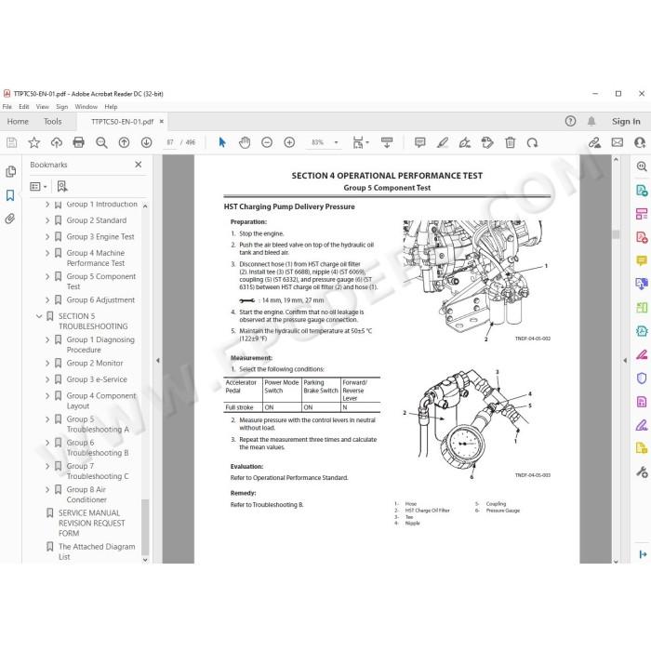Open the Protect shield tool

click(x=642, y=379)
